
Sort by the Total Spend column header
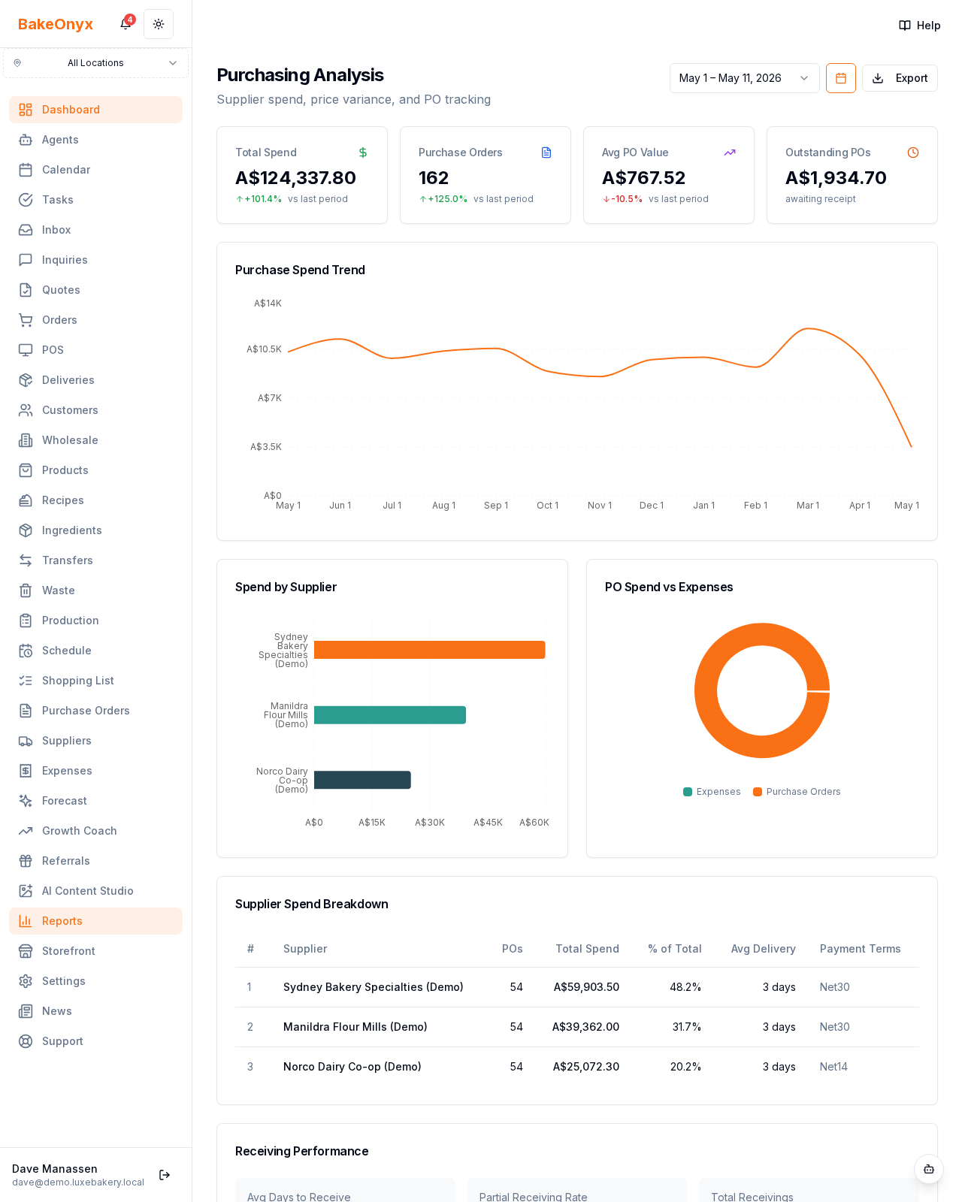coord(587,949)
